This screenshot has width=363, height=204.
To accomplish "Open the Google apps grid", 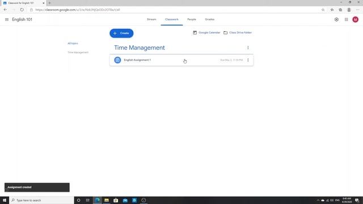I will (346, 20).
